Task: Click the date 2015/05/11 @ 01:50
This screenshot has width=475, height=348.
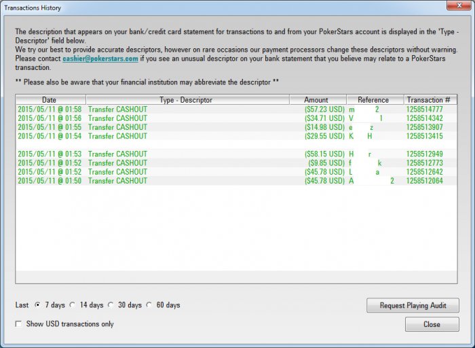Action: (50, 181)
